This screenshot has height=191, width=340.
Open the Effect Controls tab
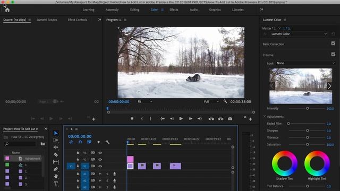pyautogui.click(x=78, y=20)
